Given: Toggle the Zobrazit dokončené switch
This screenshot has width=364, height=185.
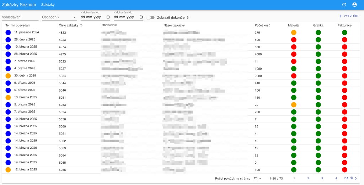Looking at the screenshot, I should click(151, 17).
